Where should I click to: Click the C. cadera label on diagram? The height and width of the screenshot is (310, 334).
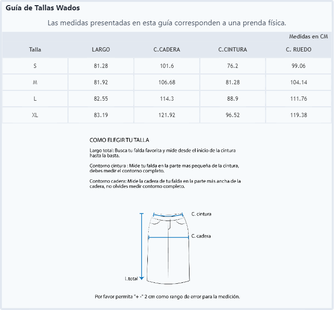click(201, 236)
